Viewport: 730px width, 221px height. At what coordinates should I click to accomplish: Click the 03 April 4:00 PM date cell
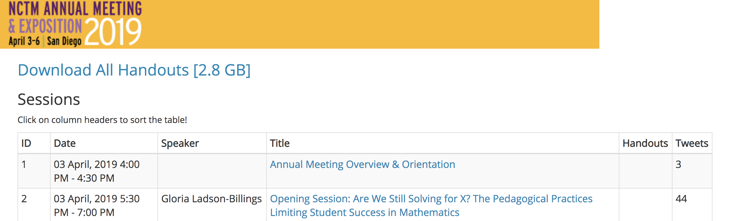tap(97, 171)
